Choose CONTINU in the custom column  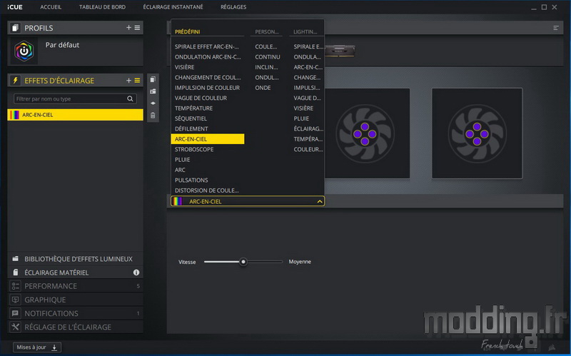(x=268, y=57)
